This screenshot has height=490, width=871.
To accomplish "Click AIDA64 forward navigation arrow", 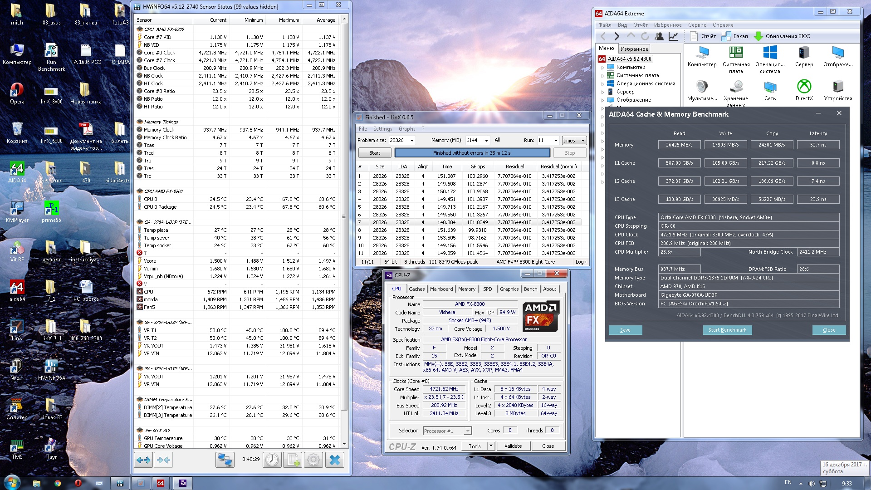I will (x=617, y=36).
